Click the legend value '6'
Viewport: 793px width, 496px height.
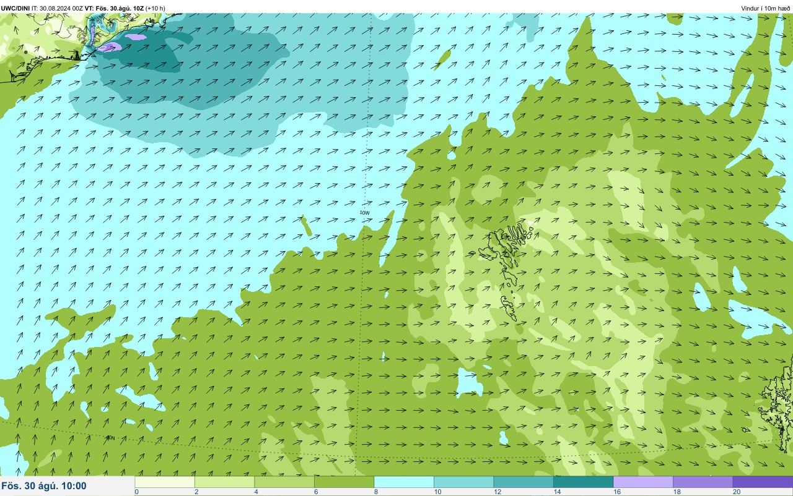[315, 492]
